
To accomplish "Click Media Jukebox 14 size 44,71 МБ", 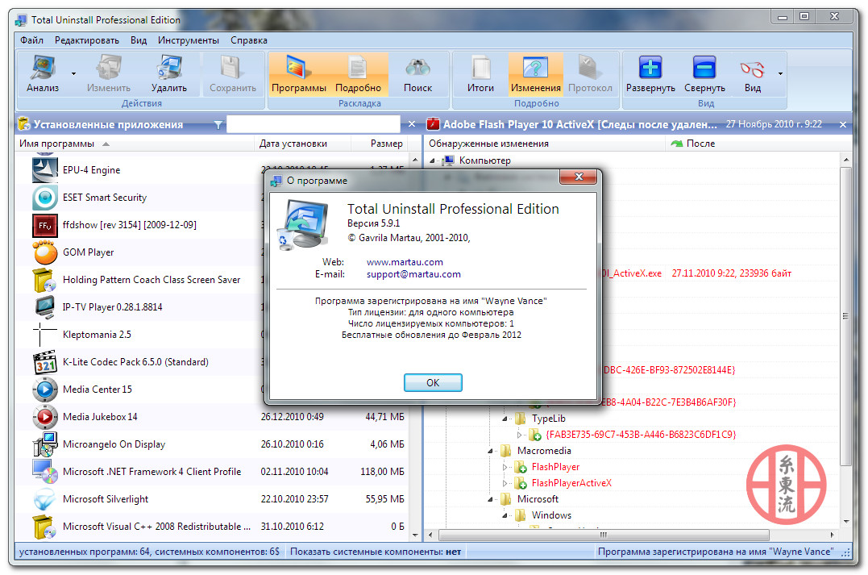I will point(384,417).
